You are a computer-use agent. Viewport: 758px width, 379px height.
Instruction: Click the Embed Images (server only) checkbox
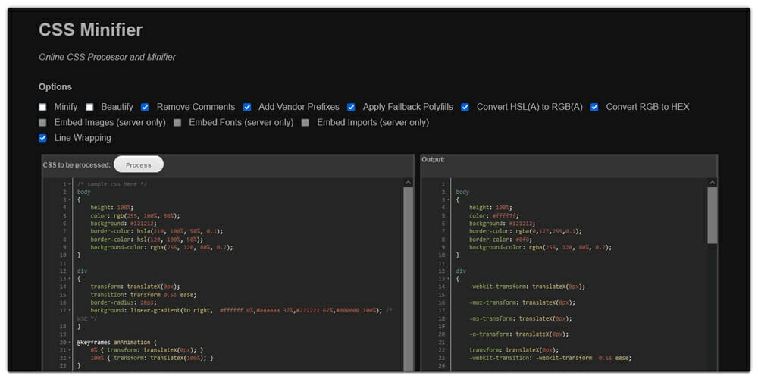[43, 123]
